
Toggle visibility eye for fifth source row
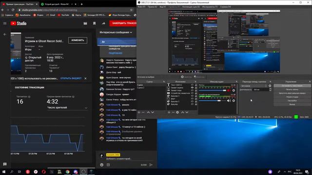tap(192, 96)
